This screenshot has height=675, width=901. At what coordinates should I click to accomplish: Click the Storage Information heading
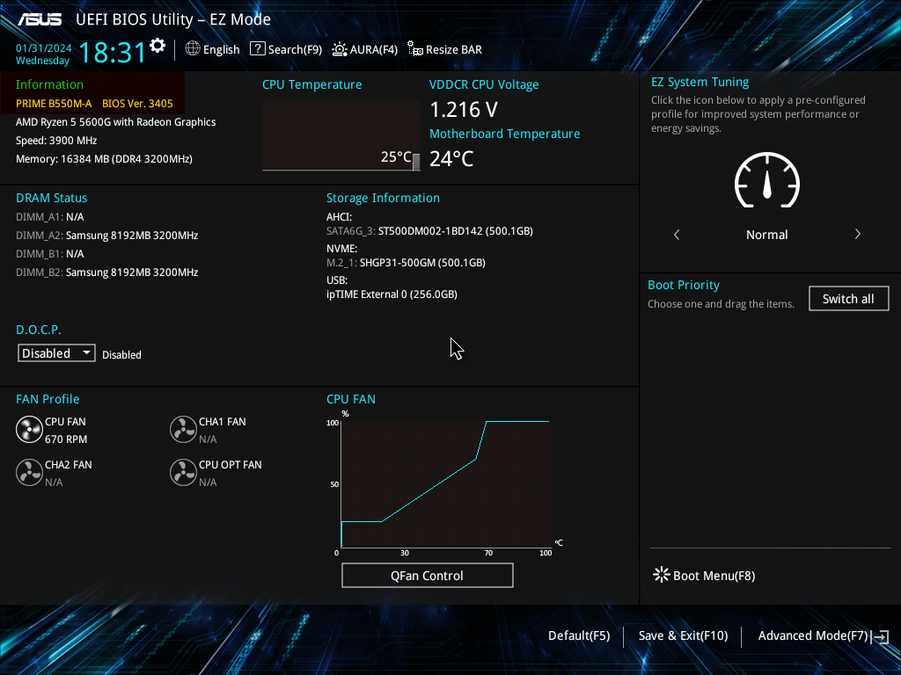tap(384, 198)
